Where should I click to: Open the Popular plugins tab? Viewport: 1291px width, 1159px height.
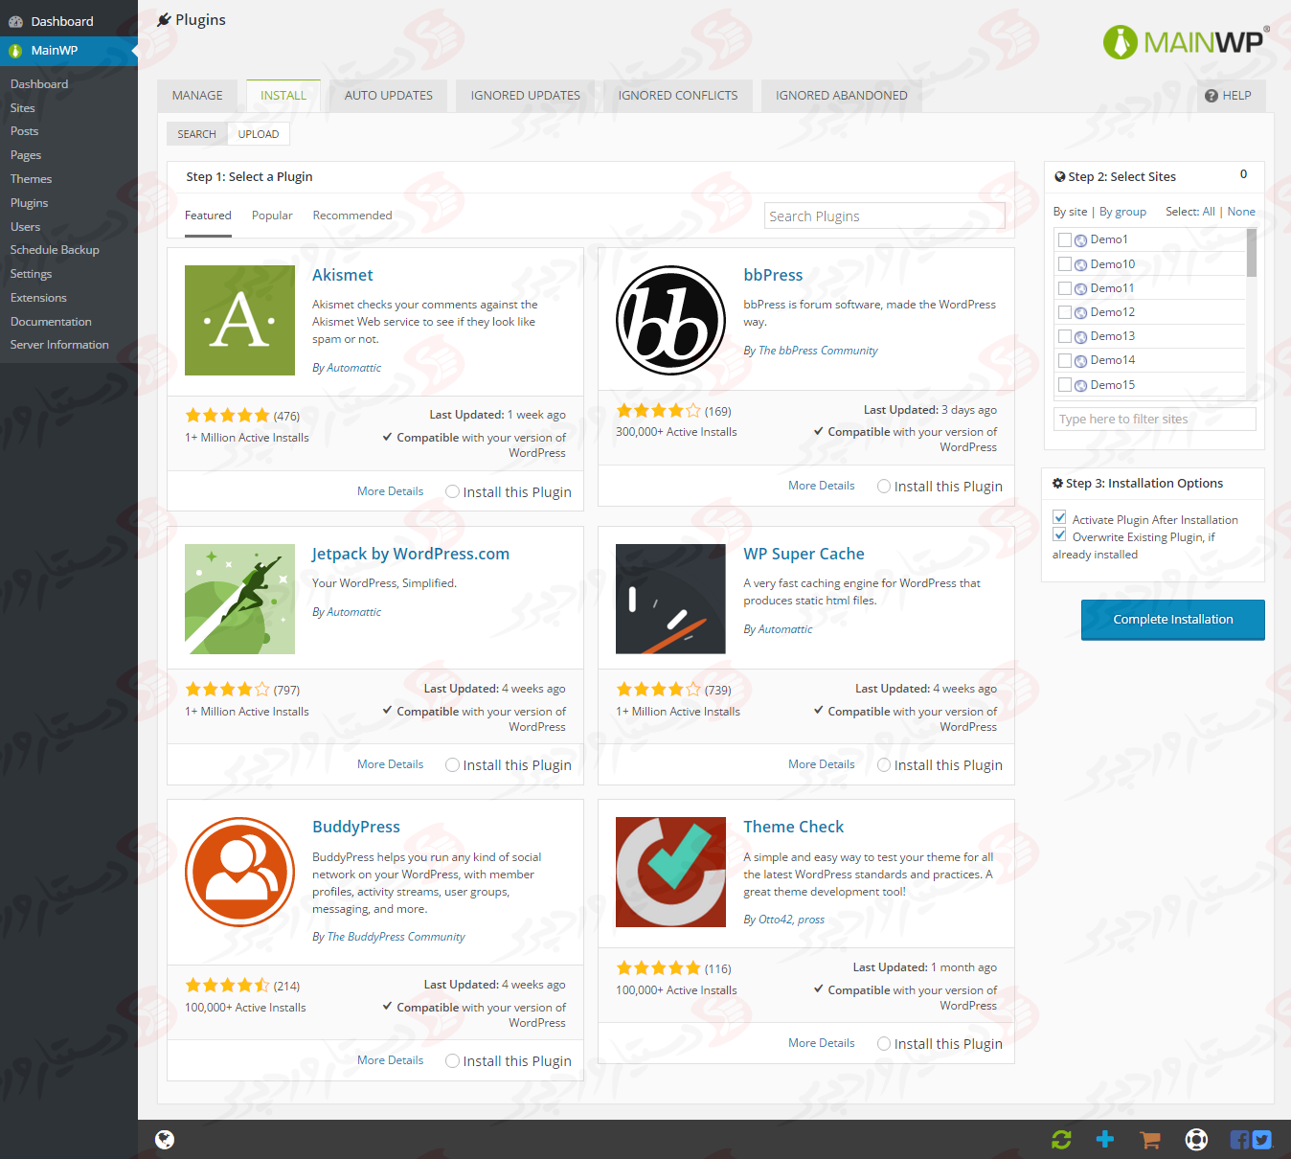point(272,216)
